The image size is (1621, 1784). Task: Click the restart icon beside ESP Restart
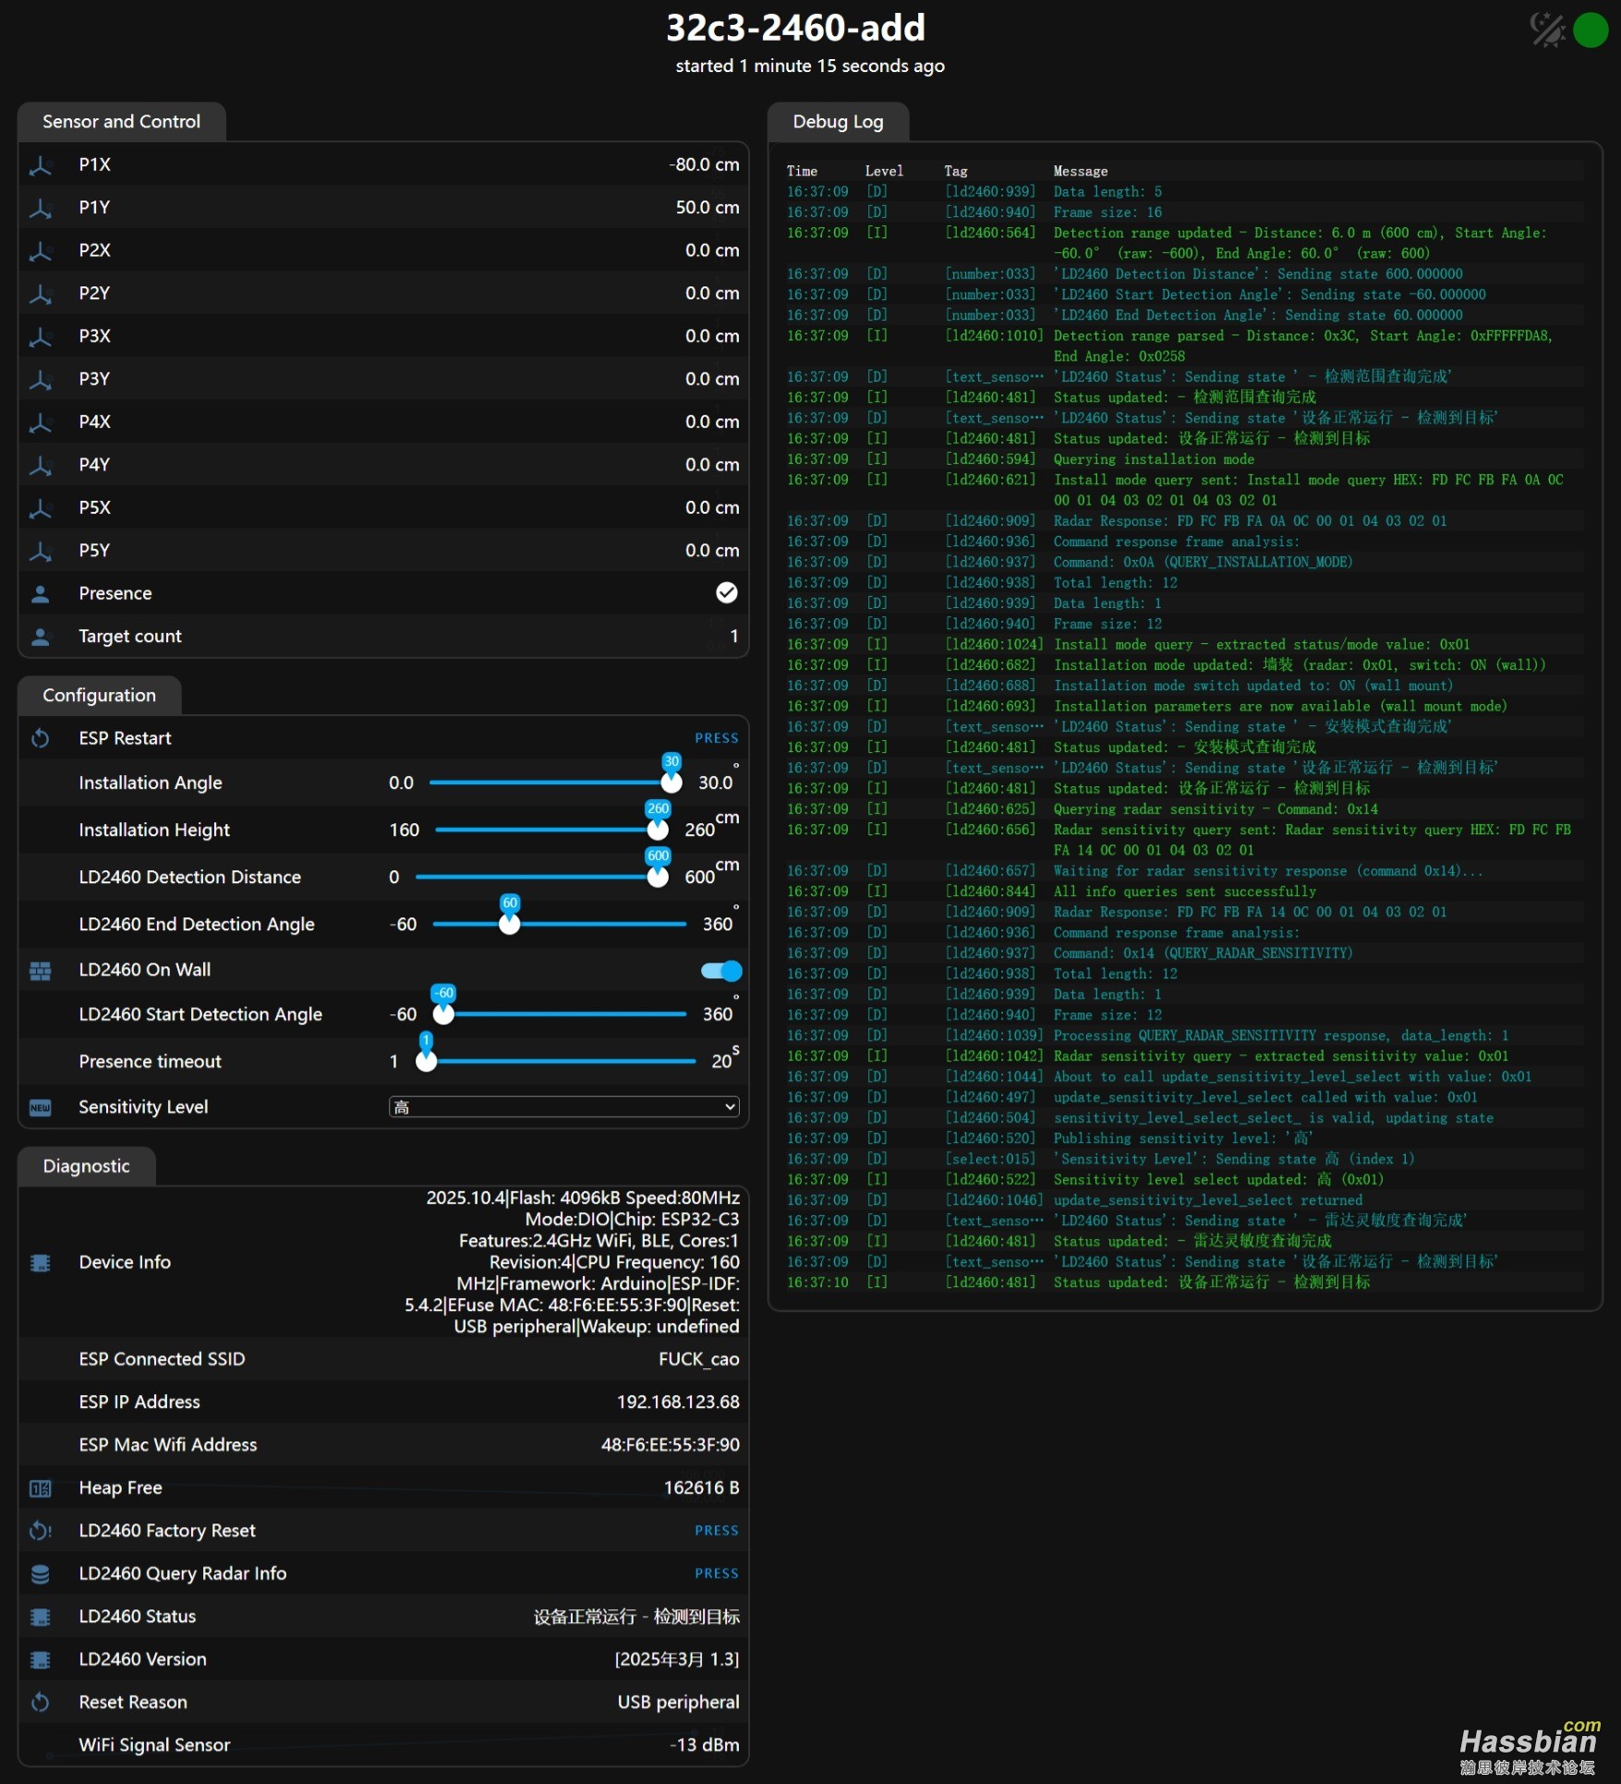pos(41,738)
